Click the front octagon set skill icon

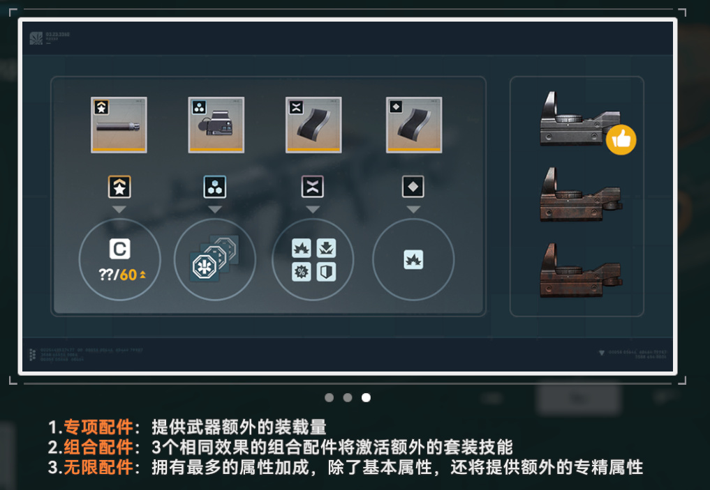coord(205,268)
